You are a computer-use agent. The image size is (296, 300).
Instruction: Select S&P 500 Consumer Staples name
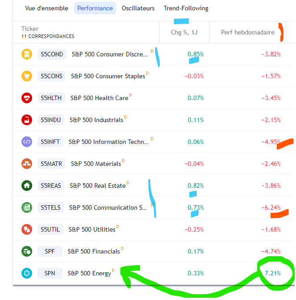108,76
